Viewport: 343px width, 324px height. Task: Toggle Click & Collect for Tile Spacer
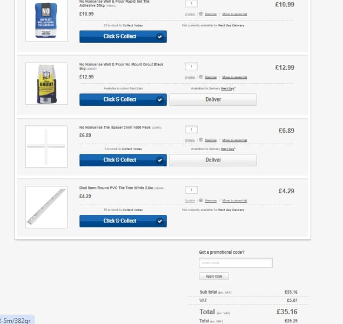point(123,160)
